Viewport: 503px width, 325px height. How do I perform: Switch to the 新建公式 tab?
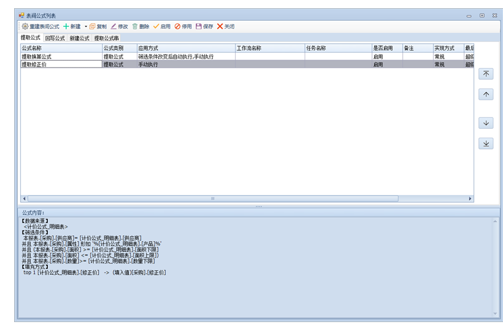click(79, 38)
